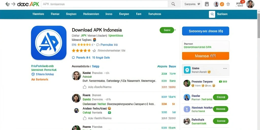The height and width of the screenshot is (130, 260).
Task: Click the orange Meanoa AR button
Action: (x=205, y=56)
